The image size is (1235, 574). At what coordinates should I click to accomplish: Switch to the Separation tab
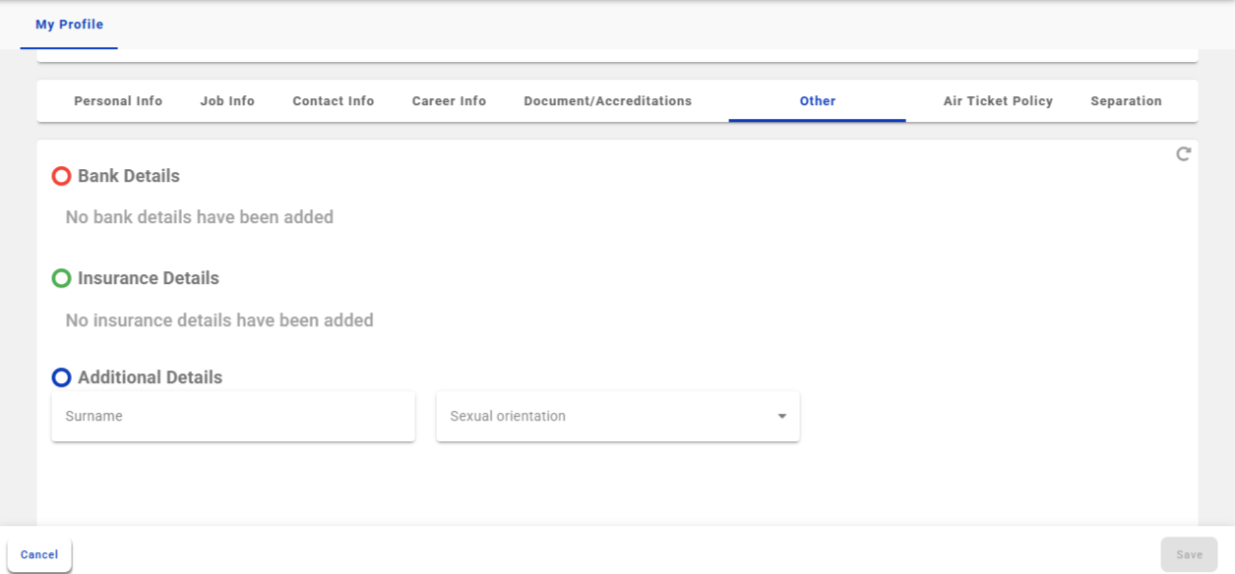point(1126,101)
